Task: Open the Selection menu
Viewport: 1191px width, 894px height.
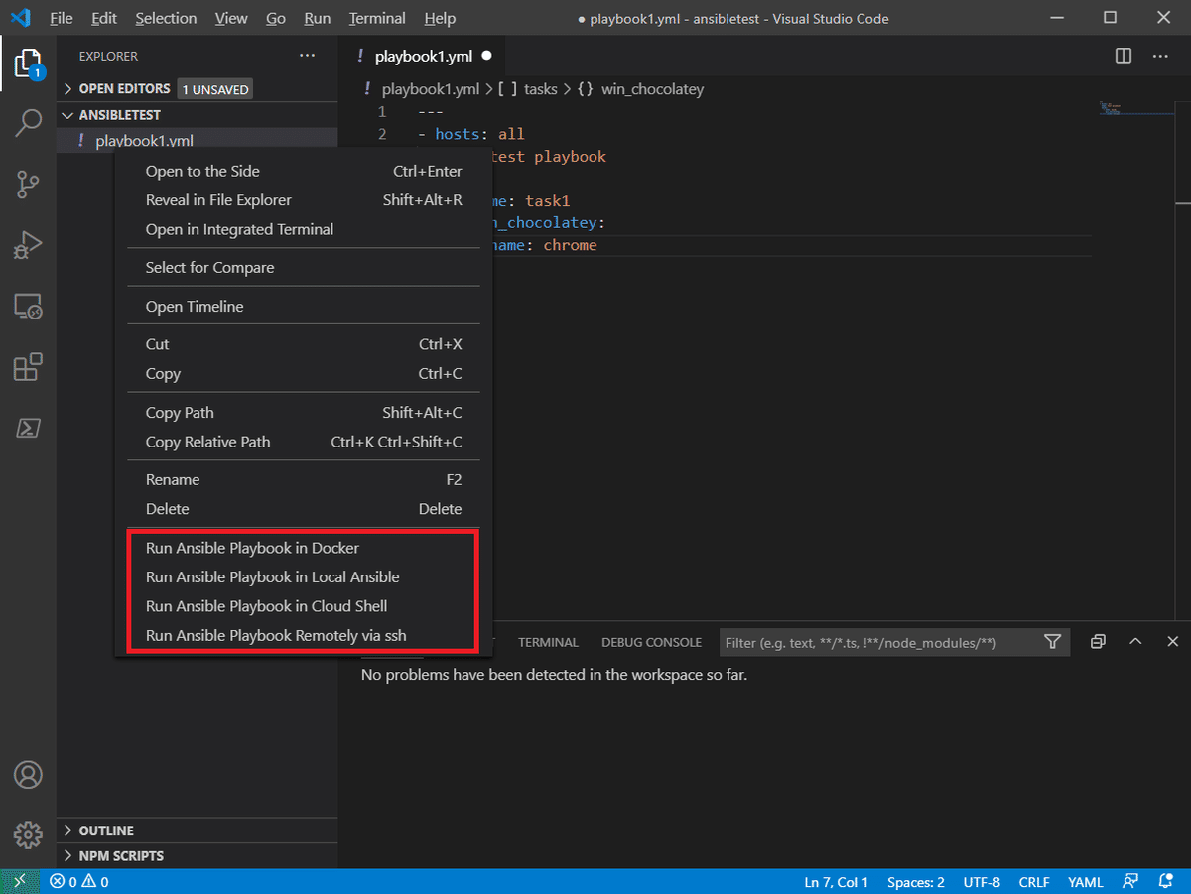Action: pyautogui.click(x=166, y=18)
